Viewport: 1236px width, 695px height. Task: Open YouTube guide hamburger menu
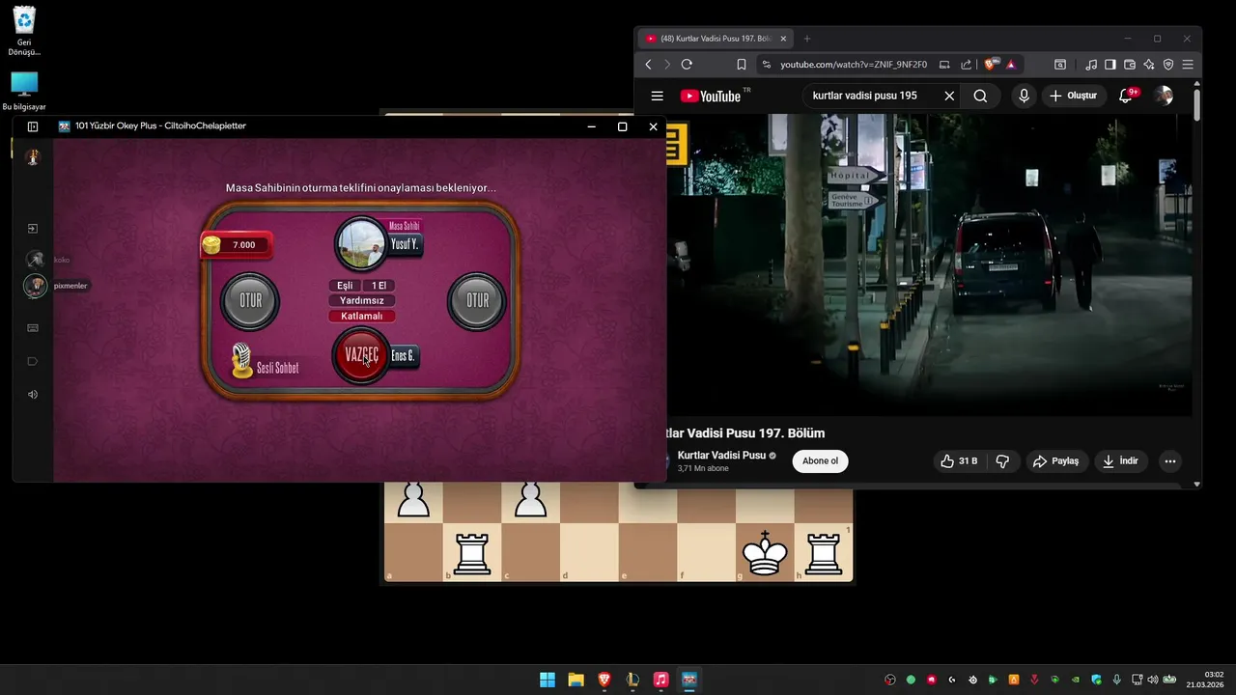(658, 96)
